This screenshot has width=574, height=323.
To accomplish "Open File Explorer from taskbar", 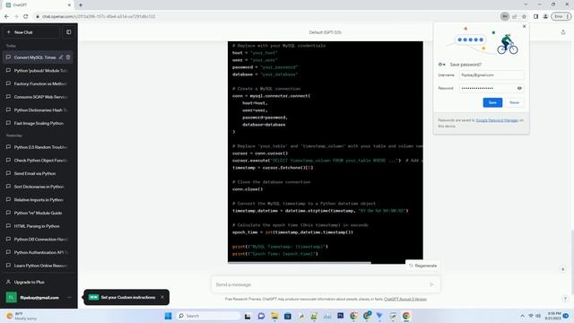I will point(274,316).
